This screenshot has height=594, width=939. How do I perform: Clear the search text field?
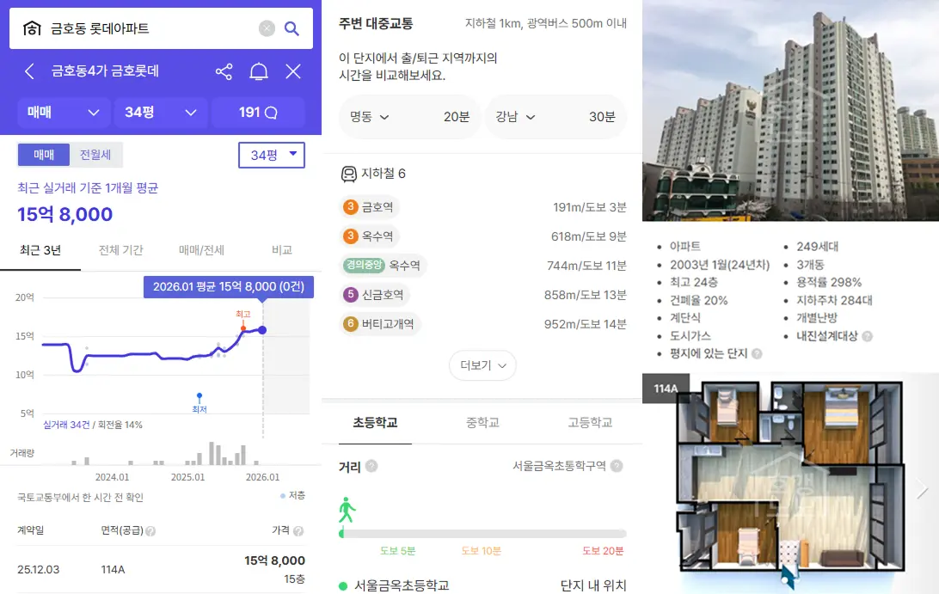(x=267, y=29)
